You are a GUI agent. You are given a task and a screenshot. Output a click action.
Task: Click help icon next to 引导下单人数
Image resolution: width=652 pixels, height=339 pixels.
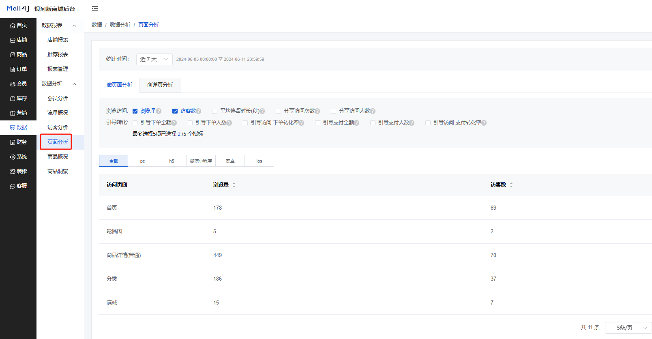tap(229, 123)
